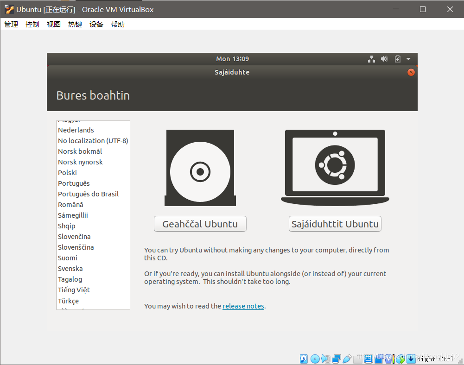The height and width of the screenshot is (365, 464).
Task: Choose Polski from the language list
Action: point(93,173)
